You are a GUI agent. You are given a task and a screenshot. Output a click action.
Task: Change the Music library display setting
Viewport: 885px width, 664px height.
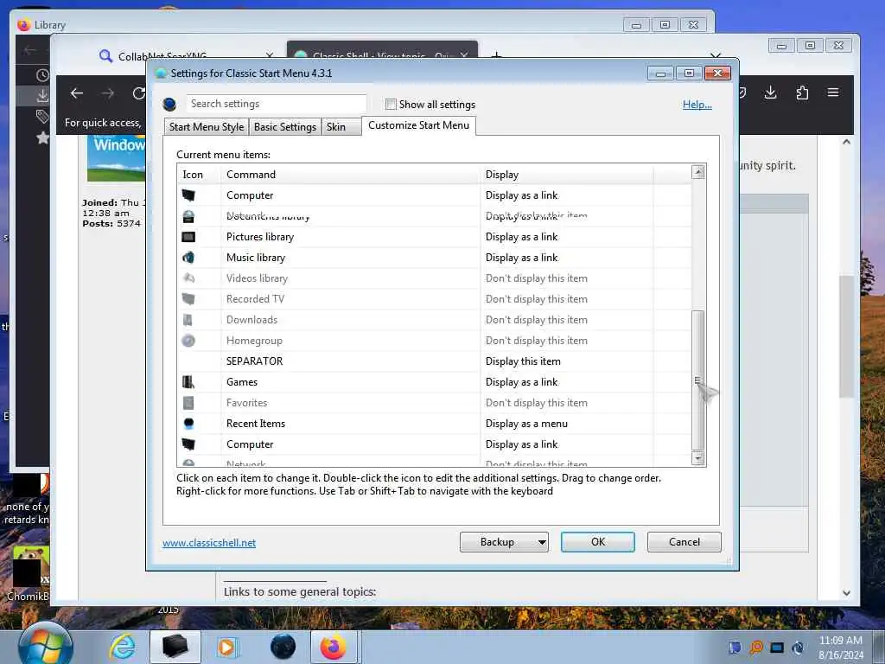coord(521,258)
